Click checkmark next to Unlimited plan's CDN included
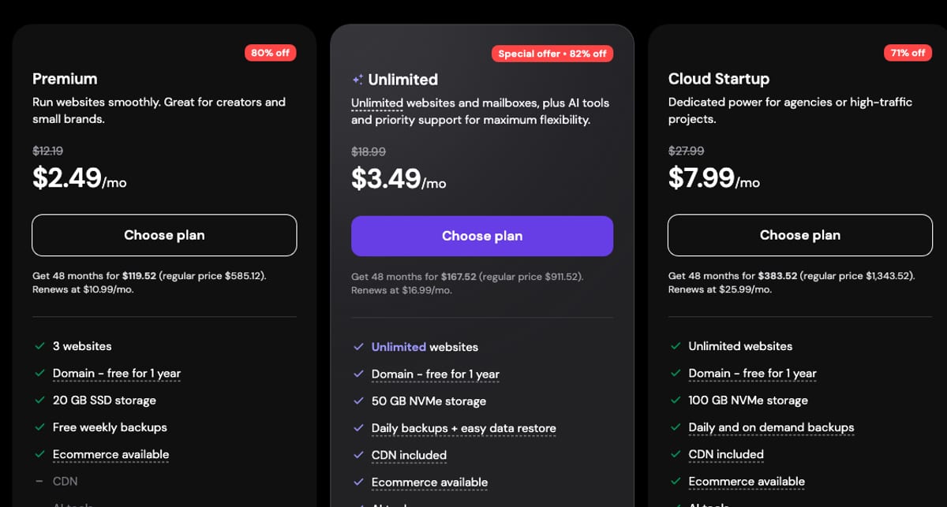This screenshot has height=507, width=947. click(358, 455)
